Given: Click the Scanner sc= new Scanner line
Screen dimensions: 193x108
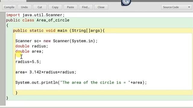Looking at the screenshot, I should coord(56,41).
